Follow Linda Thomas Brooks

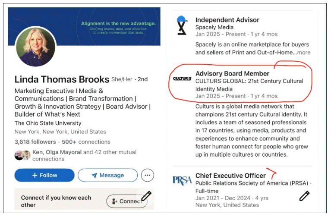[44, 175]
